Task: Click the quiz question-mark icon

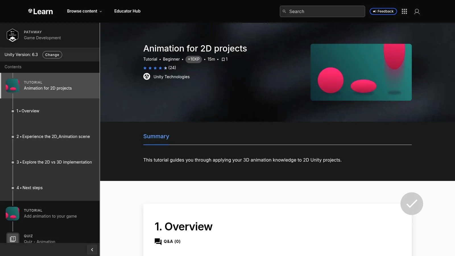Action: pyautogui.click(x=13, y=239)
